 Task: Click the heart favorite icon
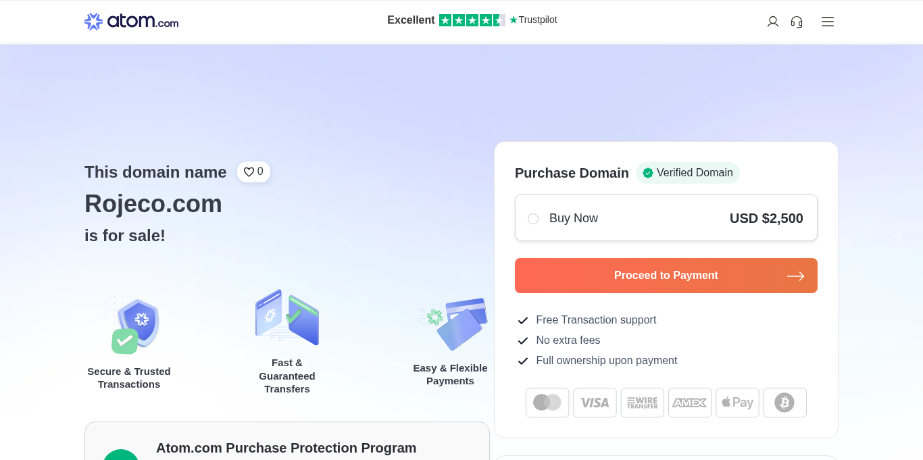(x=249, y=172)
